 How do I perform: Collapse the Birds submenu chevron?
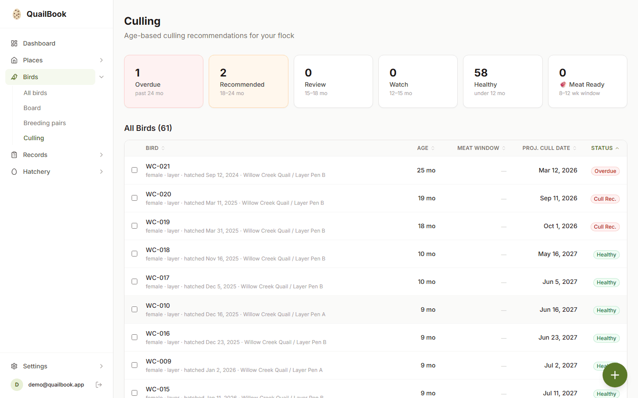[x=101, y=77]
